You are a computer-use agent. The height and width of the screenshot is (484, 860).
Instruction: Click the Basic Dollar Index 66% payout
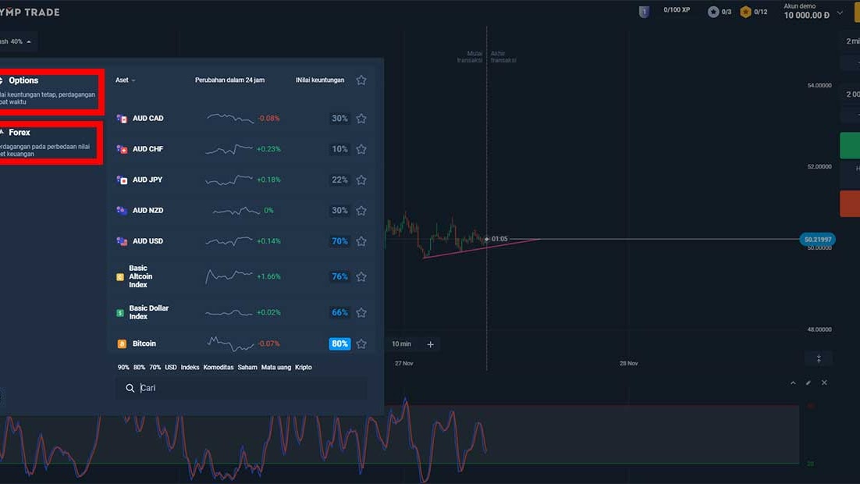339,312
